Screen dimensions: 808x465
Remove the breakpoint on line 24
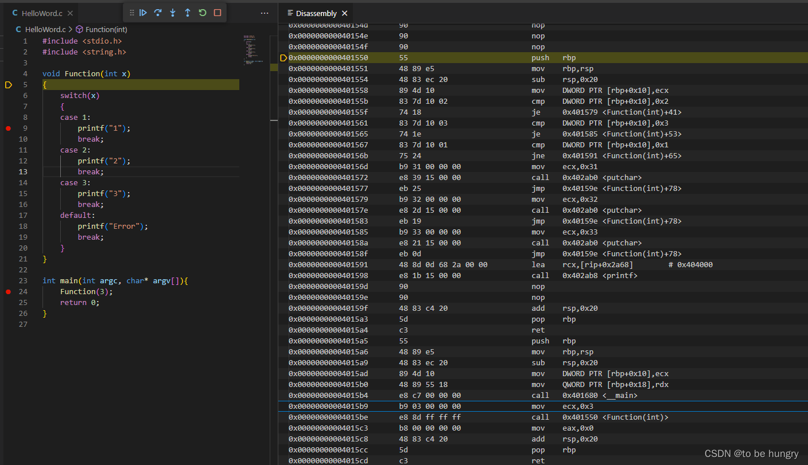(x=8, y=292)
